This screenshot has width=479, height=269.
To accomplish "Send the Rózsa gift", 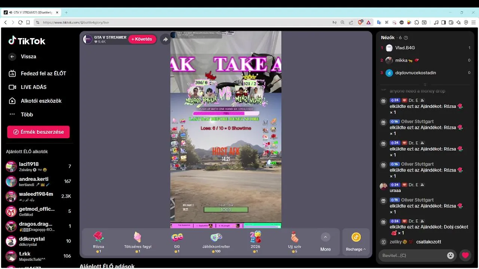I will (x=98, y=242).
